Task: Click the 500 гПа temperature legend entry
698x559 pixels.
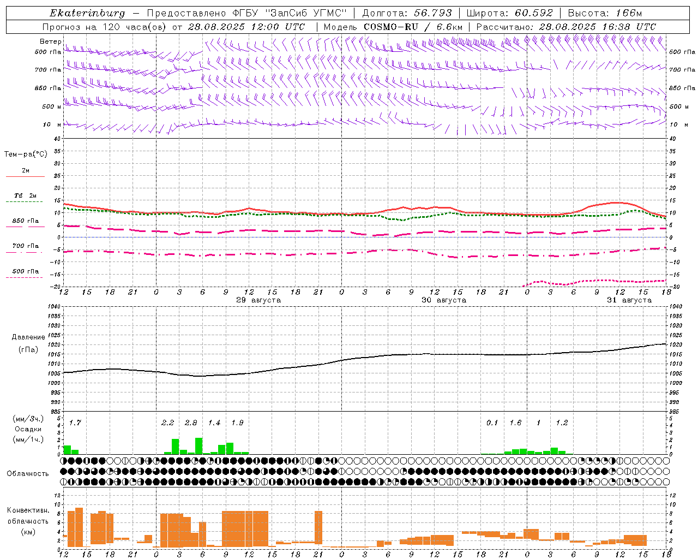Action: tap(26, 271)
